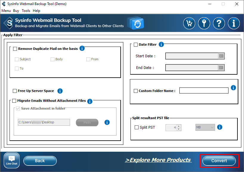
Task: Check the Custom Folder Name option
Action: (x=136, y=91)
